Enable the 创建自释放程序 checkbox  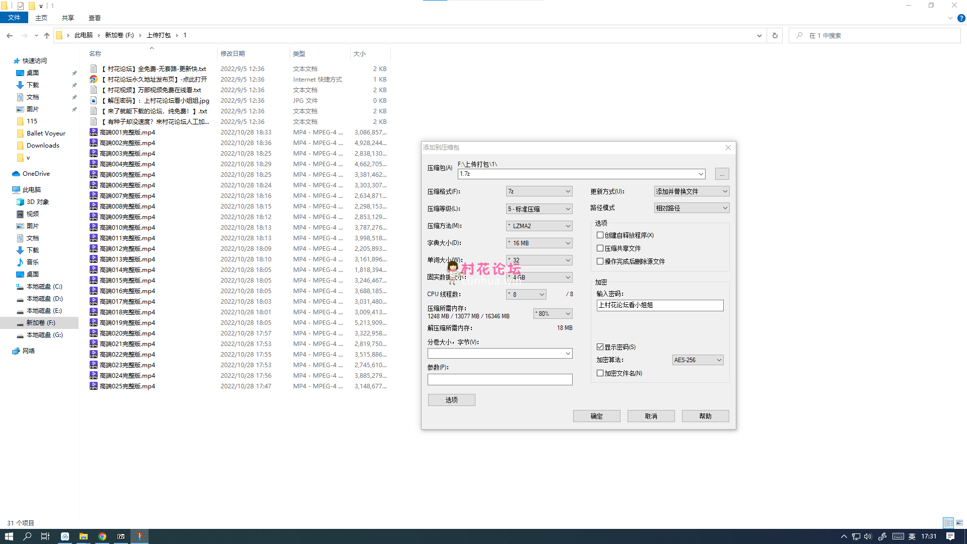tap(600, 235)
